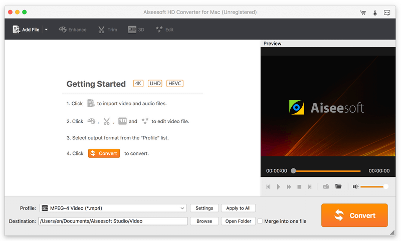The width and height of the screenshot is (401, 241).
Task: Click the HEVC badge
Action: point(175,84)
